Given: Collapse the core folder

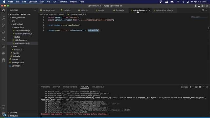Looking at the screenshot, I should tap(23, 47).
